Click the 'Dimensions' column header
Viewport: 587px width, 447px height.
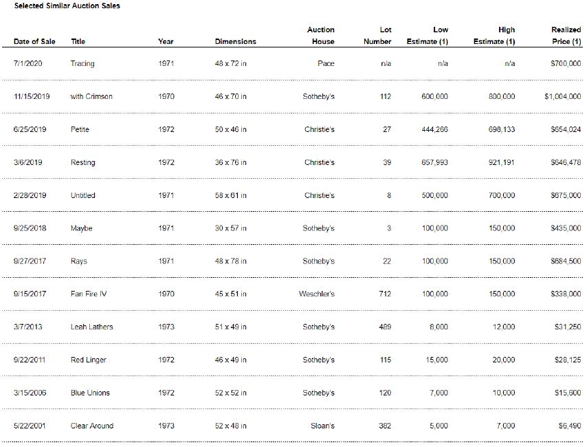[x=235, y=41]
